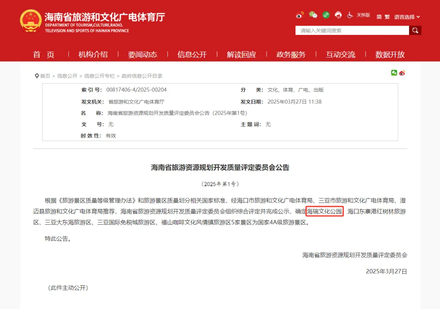
Task: Open the 信息公开 navigation item
Action: (192, 55)
